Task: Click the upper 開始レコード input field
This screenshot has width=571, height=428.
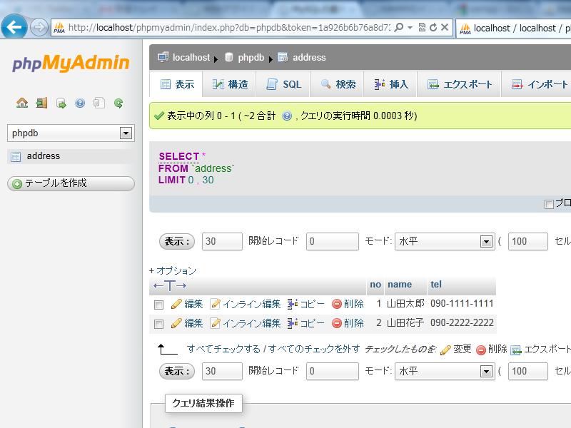Action: [x=333, y=242]
